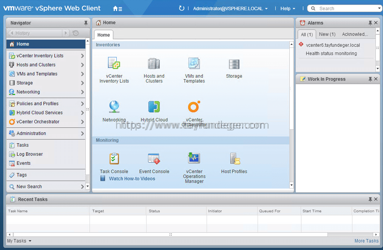Click the History back arrow
Image resolution: width=383 pixels, height=250 pixels.
point(12,33)
